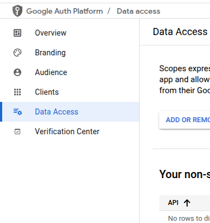
Task: Click the Data Access settings list icon
Action: pos(17,112)
